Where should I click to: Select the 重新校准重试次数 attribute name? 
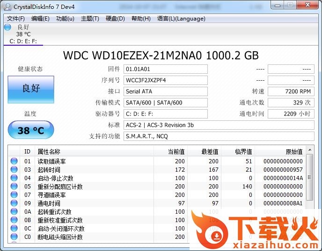tap(60, 220)
